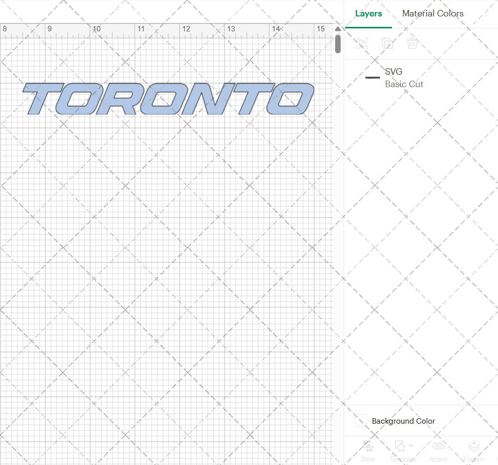
Task: Select the SVG layer name text
Action: (x=393, y=71)
